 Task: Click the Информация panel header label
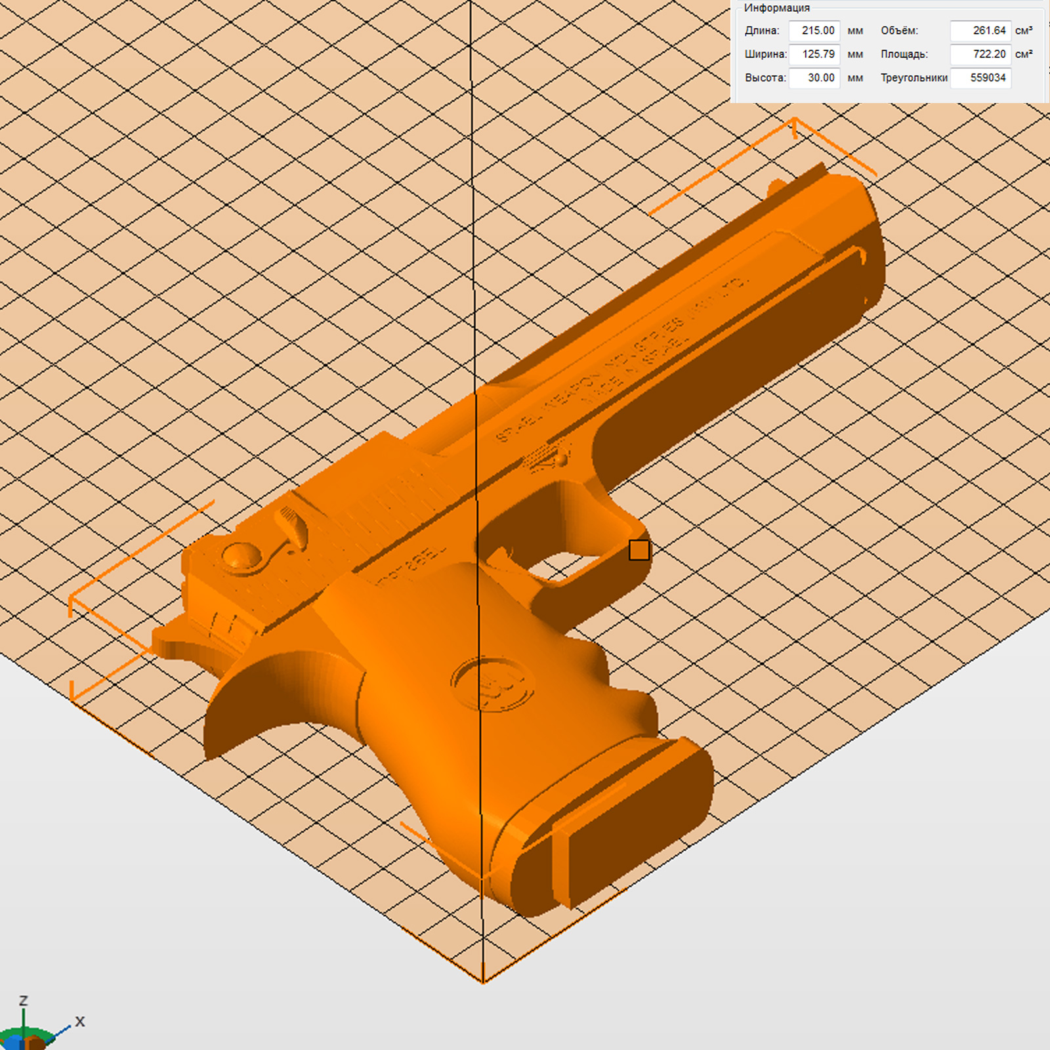coord(777,8)
